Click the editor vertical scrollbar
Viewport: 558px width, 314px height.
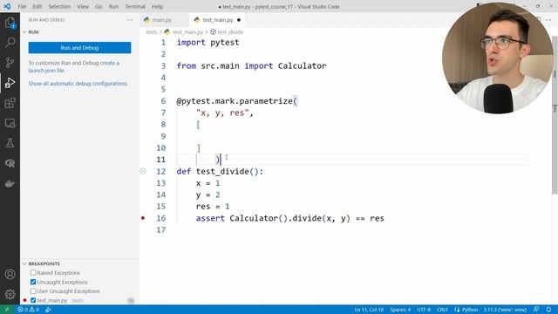click(x=555, y=114)
